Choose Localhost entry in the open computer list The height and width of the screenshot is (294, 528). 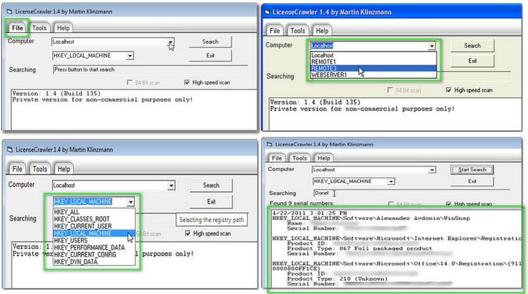(x=373, y=55)
